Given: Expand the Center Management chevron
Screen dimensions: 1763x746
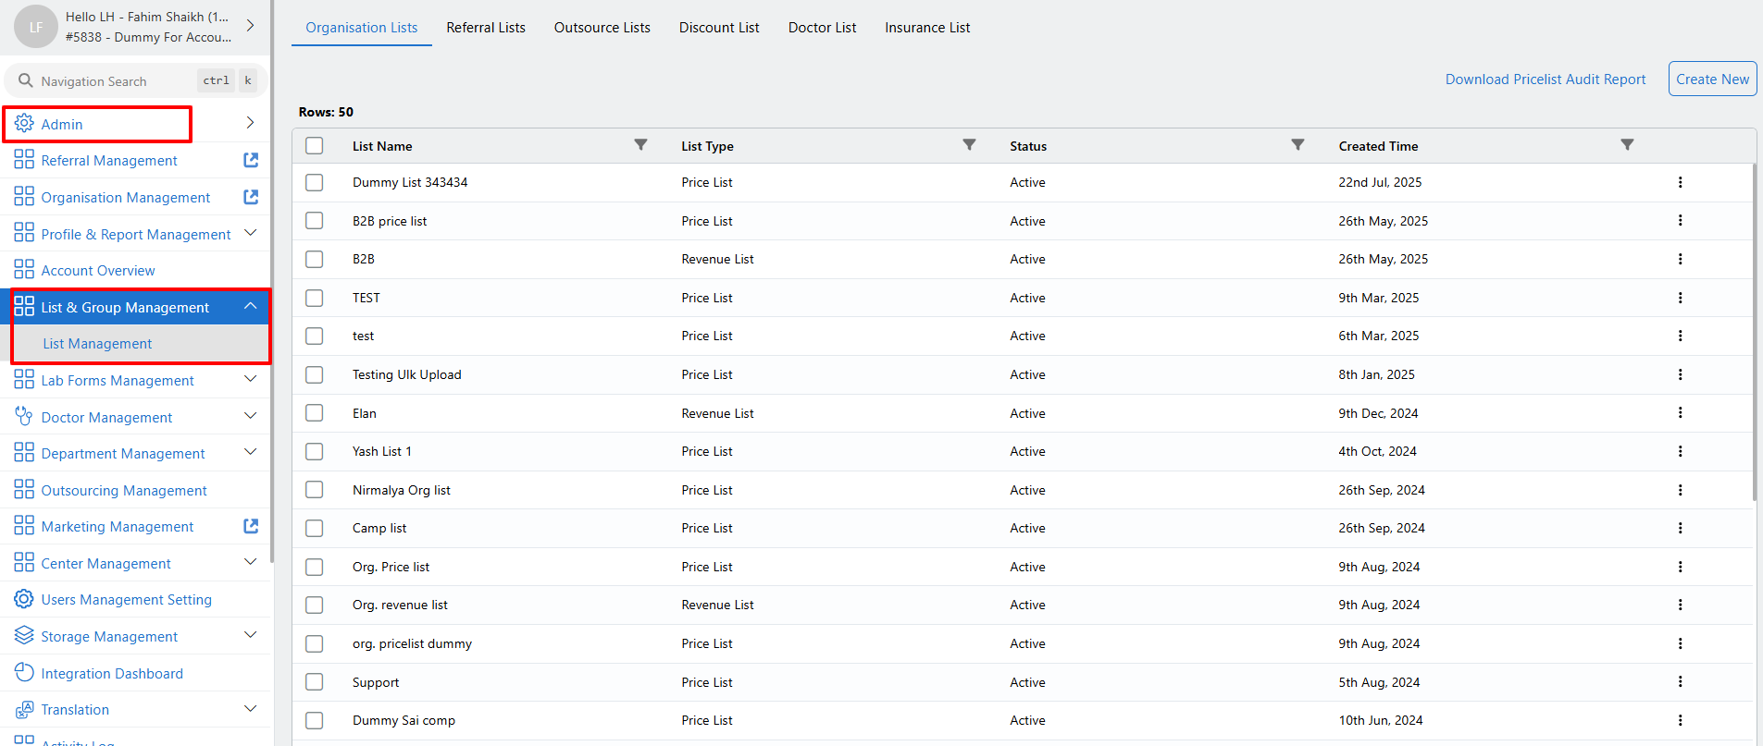Looking at the screenshot, I should pos(250,562).
